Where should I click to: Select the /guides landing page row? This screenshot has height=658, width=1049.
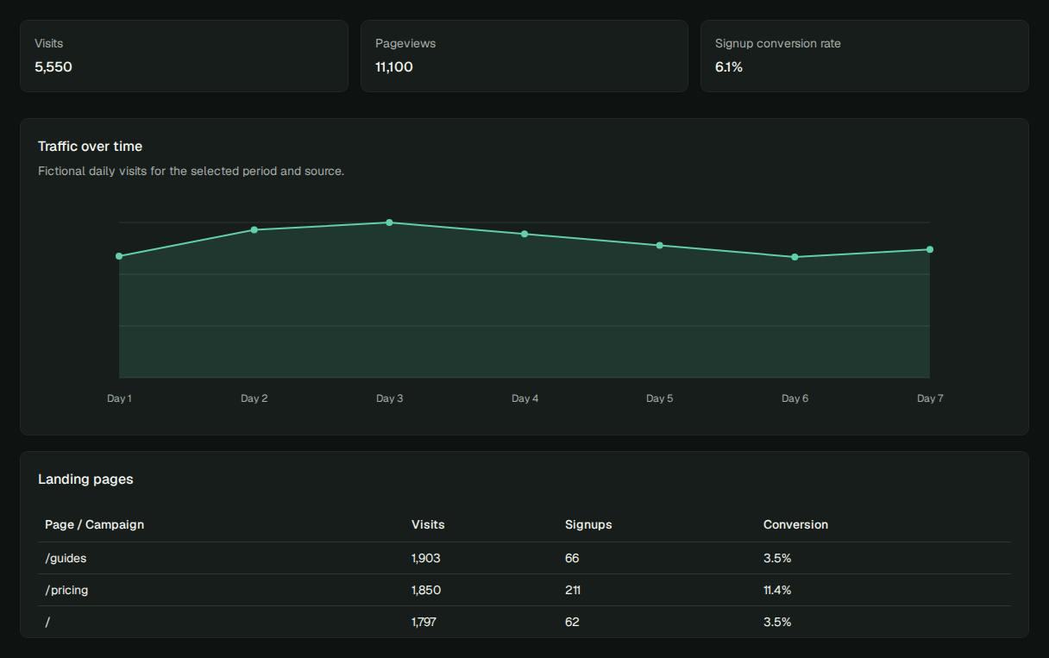524,558
